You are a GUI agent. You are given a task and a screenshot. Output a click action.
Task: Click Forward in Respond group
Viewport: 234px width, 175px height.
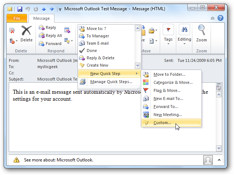[50, 44]
